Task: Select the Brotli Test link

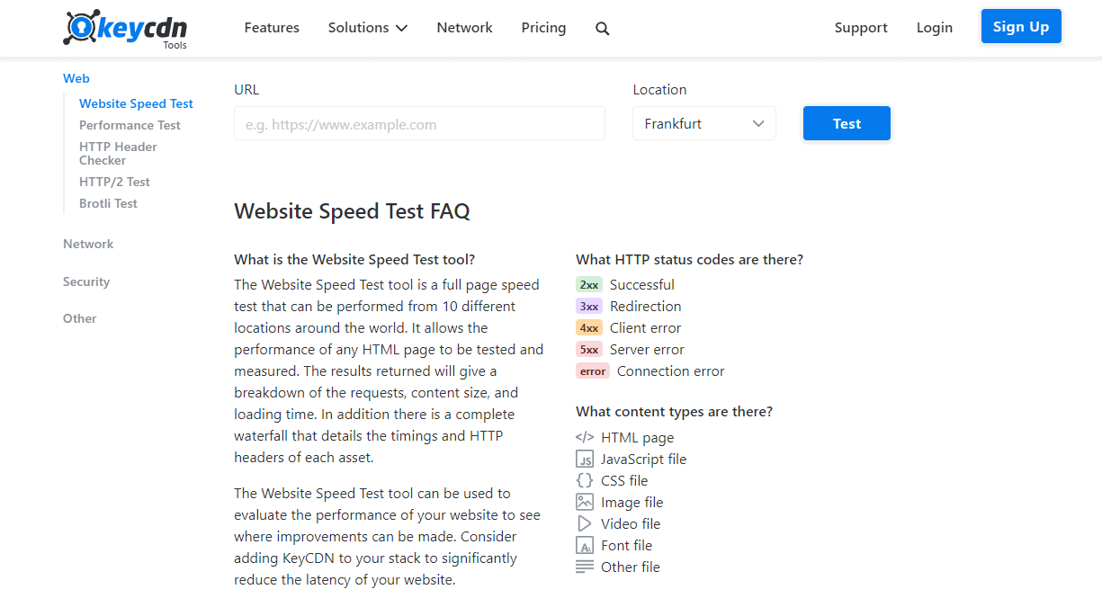Action: tap(108, 203)
